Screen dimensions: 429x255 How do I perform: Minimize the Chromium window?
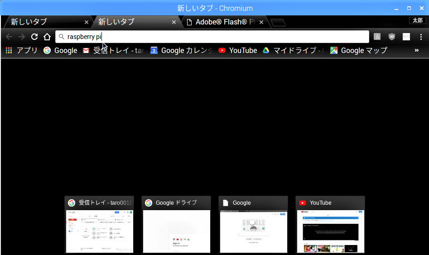(x=396, y=9)
